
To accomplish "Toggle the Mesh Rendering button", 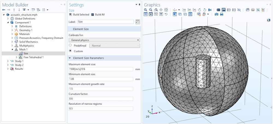I will pos(190,14).
